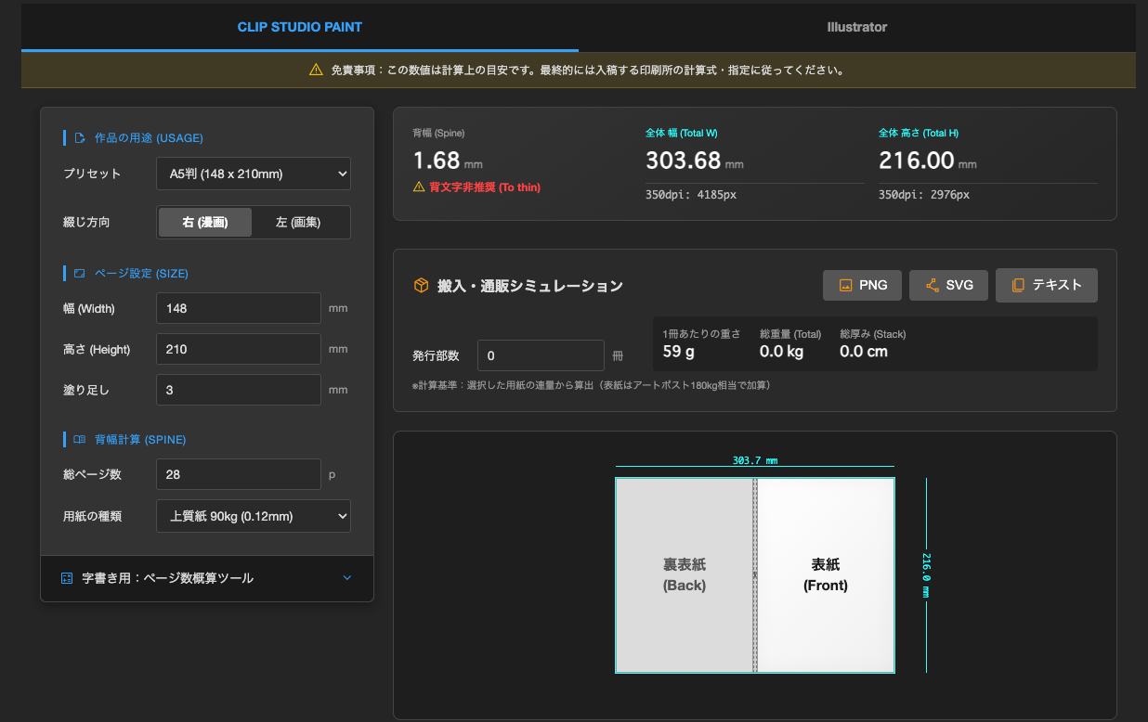Switch to the CLIP STUDIO PAINT tab
This screenshot has width=1148, height=722.
(299, 27)
